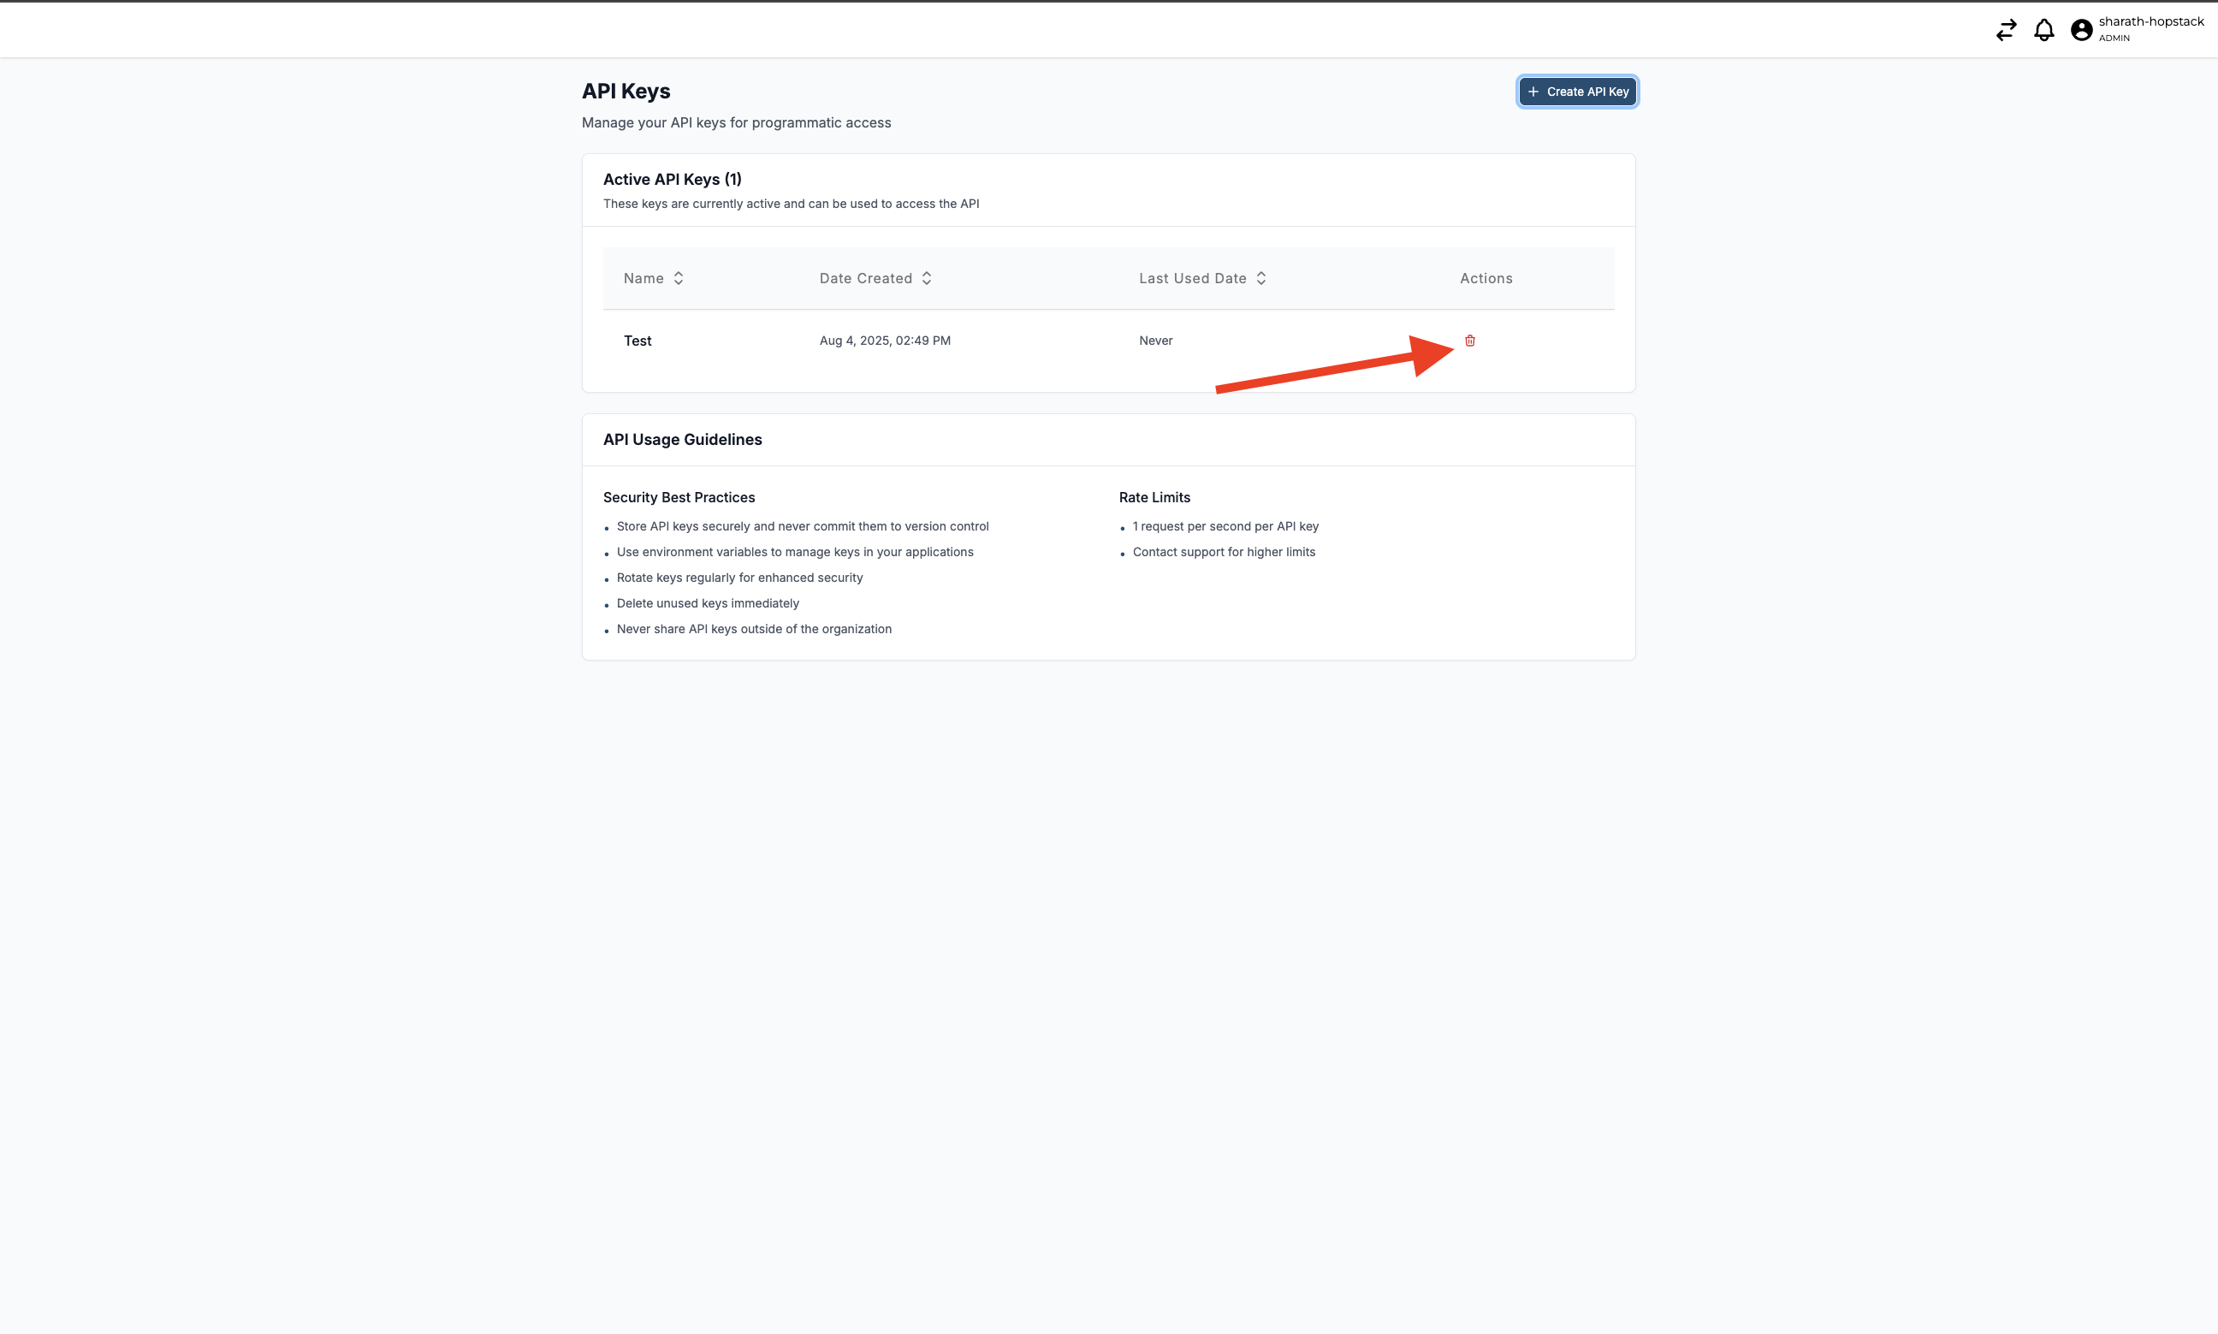Click the plus icon on Create API Key
Image resolution: width=2218 pixels, height=1334 pixels.
click(x=1533, y=92)
